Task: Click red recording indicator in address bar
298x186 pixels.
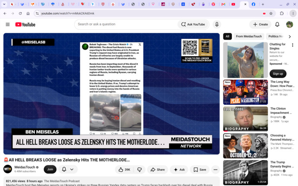Action: tap(264, 13)
